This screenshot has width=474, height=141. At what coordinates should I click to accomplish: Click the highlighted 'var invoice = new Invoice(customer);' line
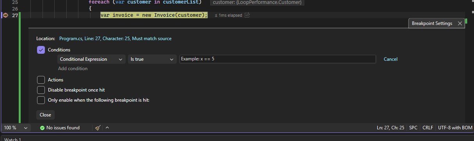154,15
